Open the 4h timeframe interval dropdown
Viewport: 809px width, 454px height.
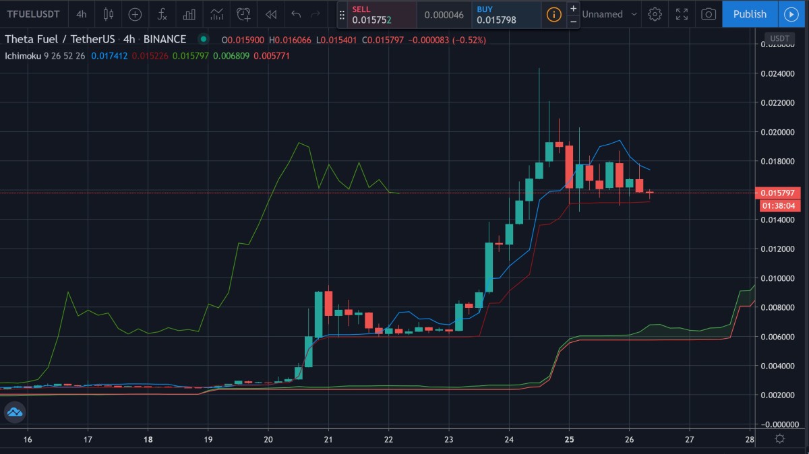[x=81, y=14]
